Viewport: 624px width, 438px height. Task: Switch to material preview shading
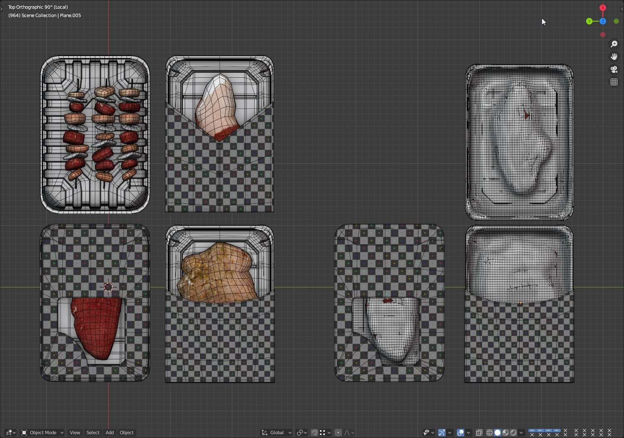tap(505, 433)
